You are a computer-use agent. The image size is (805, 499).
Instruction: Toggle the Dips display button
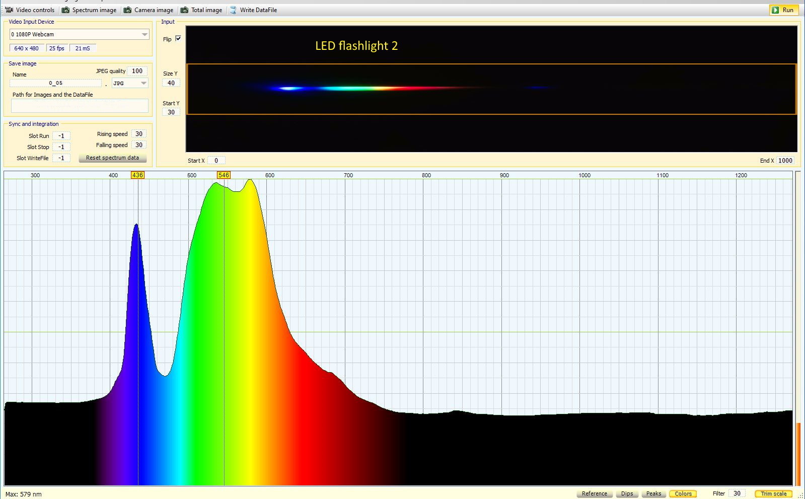pyautogui.click(x=627, y=493)
